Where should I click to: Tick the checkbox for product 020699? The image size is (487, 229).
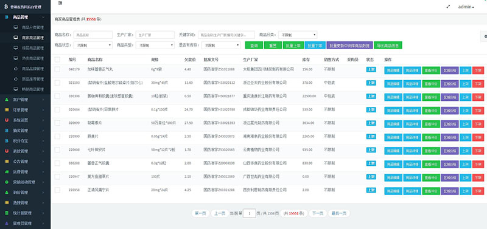click(57, 123)
